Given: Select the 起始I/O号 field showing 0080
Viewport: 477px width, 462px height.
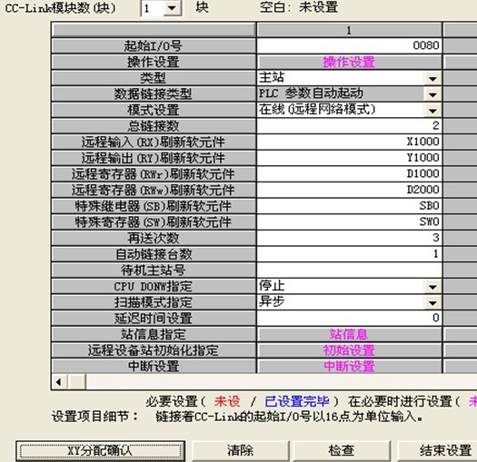Looking at the screenshot, I should coord(349,45).
